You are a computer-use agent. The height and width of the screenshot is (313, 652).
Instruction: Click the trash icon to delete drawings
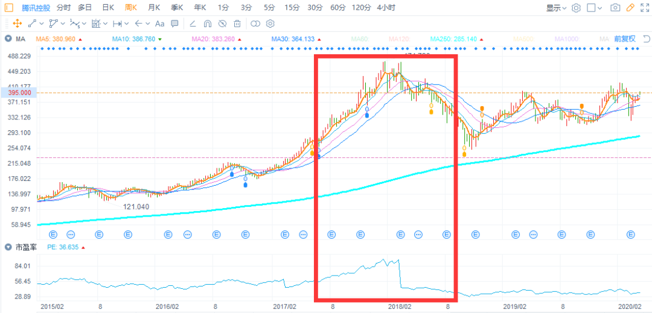tap(237, 24)
